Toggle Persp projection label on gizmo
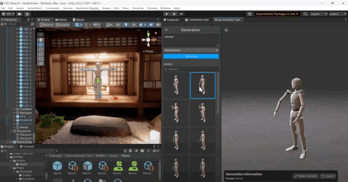Viewport: 348px width, 182px height. click(x=147, y=51)
